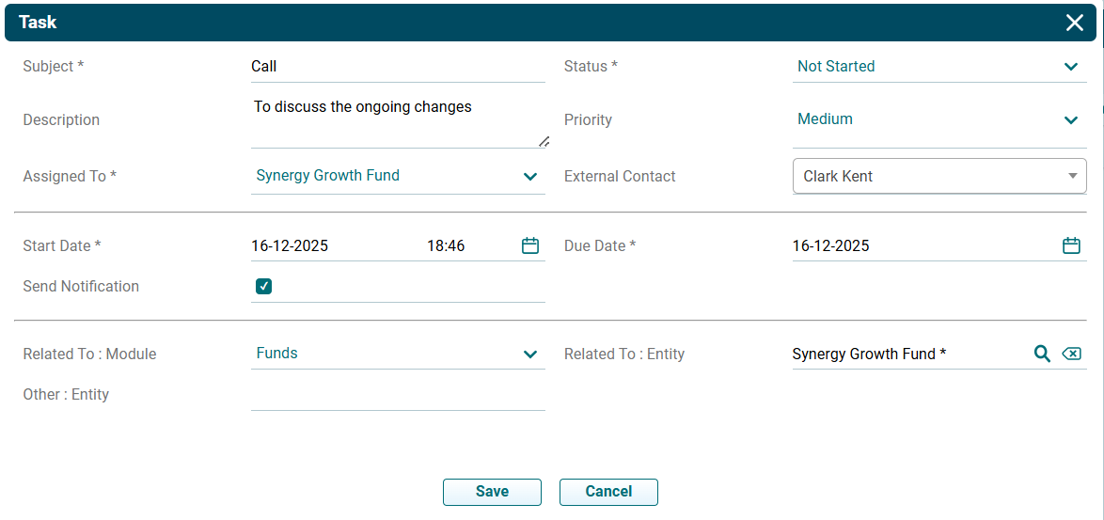Clear the Related To entity field

(x=1071, y=354)
